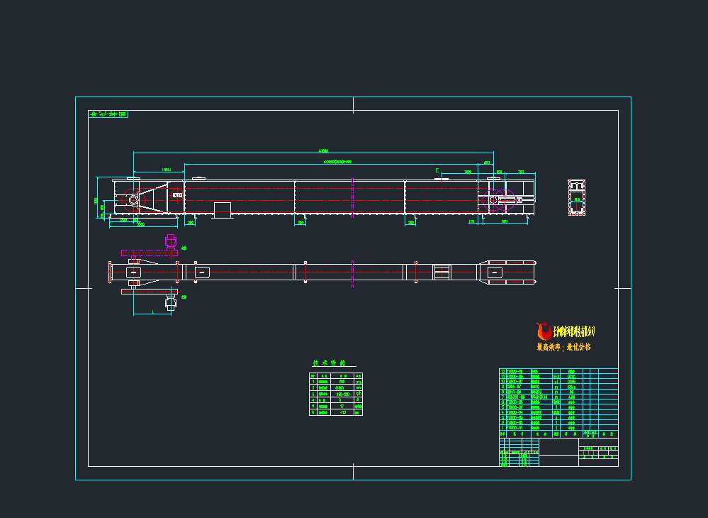Click the red flame company logo
The image size is (708, 518).
[x=544, y=331]
